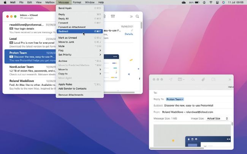Click the vertical scrollbar in Mail preview pane
The width and height of the screenshot is (247, 154).
(x=141, y=25)
